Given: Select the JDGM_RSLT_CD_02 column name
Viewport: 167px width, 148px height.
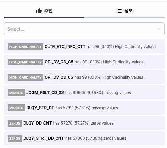Looking at the screenshot, I should point(45,93).
